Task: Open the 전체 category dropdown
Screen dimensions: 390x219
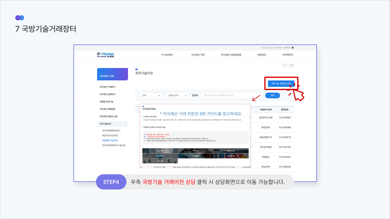Action: pos(151,96)
